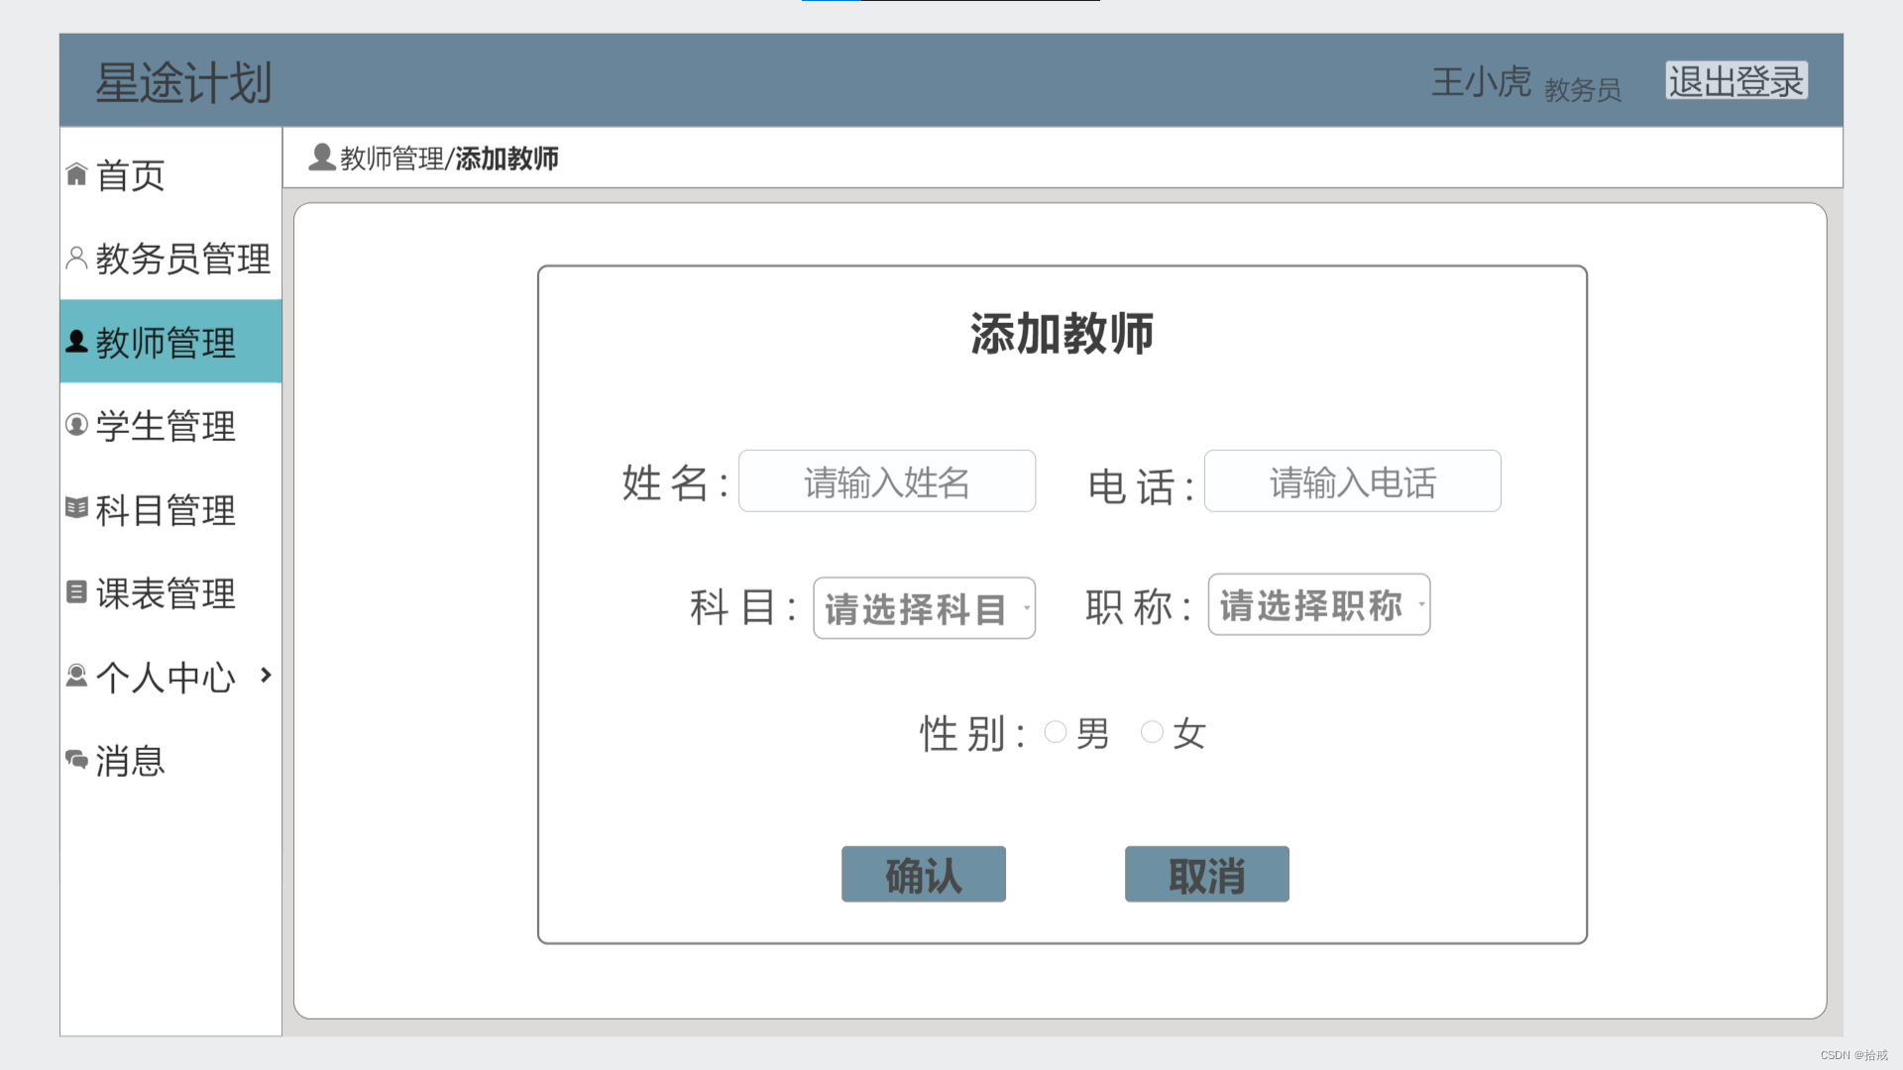Click the 退出登录 logout button
Image resolution: width=1903 pixels, height=1070 pixels.
[1735, 81]
